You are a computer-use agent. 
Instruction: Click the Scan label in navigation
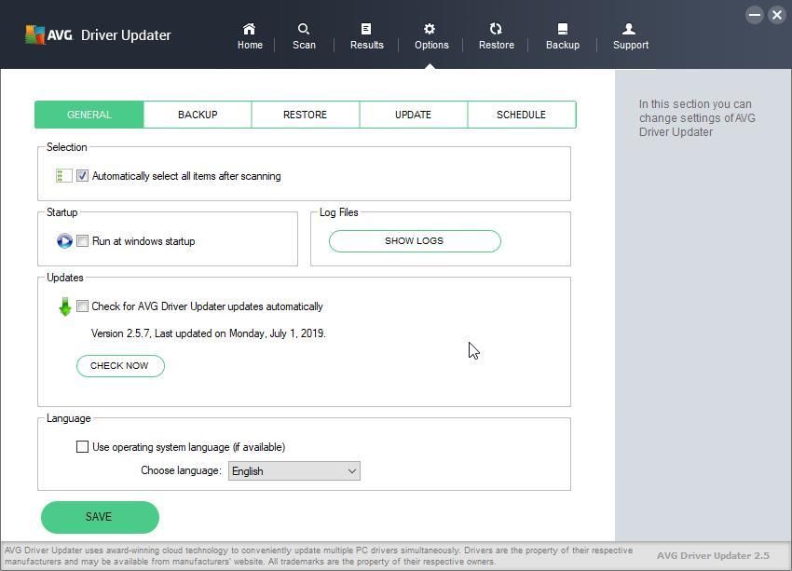click(x=304, y=45)
